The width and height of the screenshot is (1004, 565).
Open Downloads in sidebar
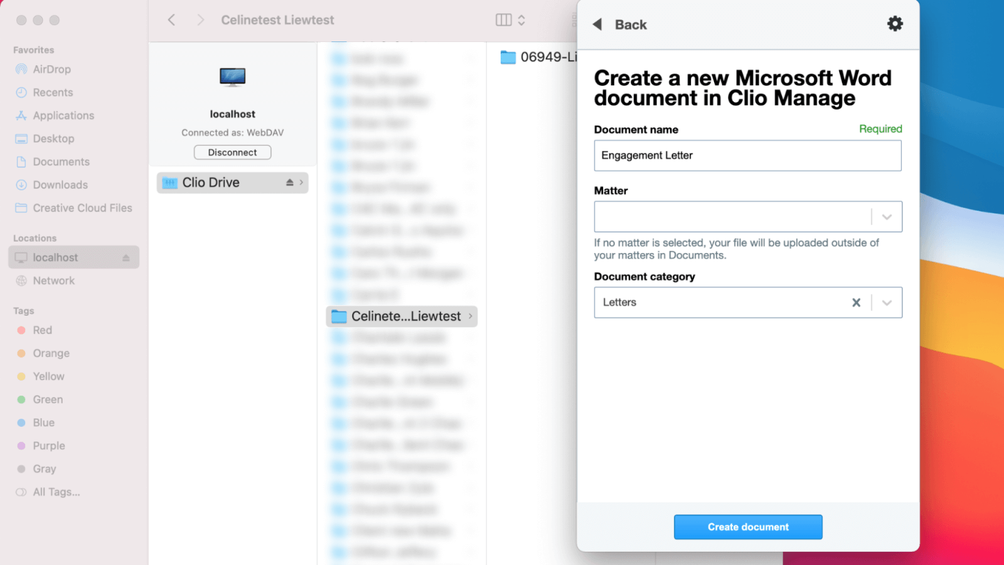tap(60, 185)
